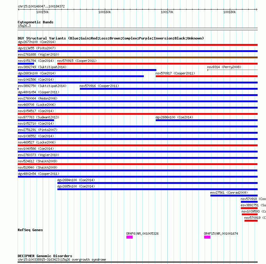
Task: Click the dgv4801n54 (Cooper2011) label
Action: (x=39, y=92)
